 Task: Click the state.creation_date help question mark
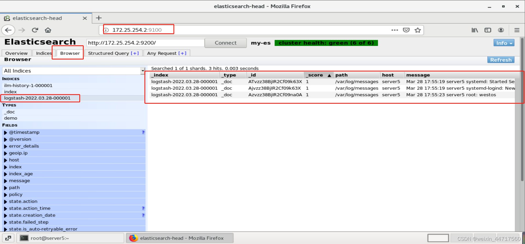[143, 215]
